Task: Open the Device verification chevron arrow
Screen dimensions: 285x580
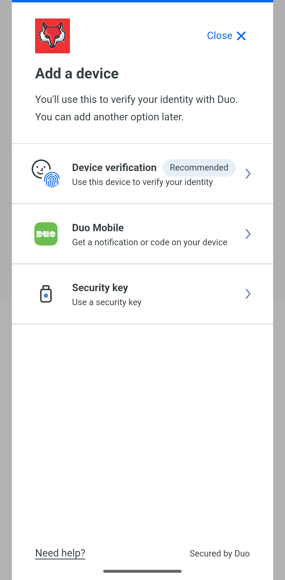Action: [x=248, y=174]
